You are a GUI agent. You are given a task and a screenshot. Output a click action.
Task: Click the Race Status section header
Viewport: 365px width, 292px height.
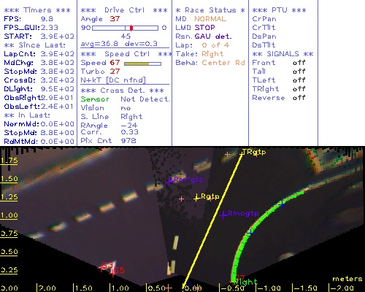(210, 10)
